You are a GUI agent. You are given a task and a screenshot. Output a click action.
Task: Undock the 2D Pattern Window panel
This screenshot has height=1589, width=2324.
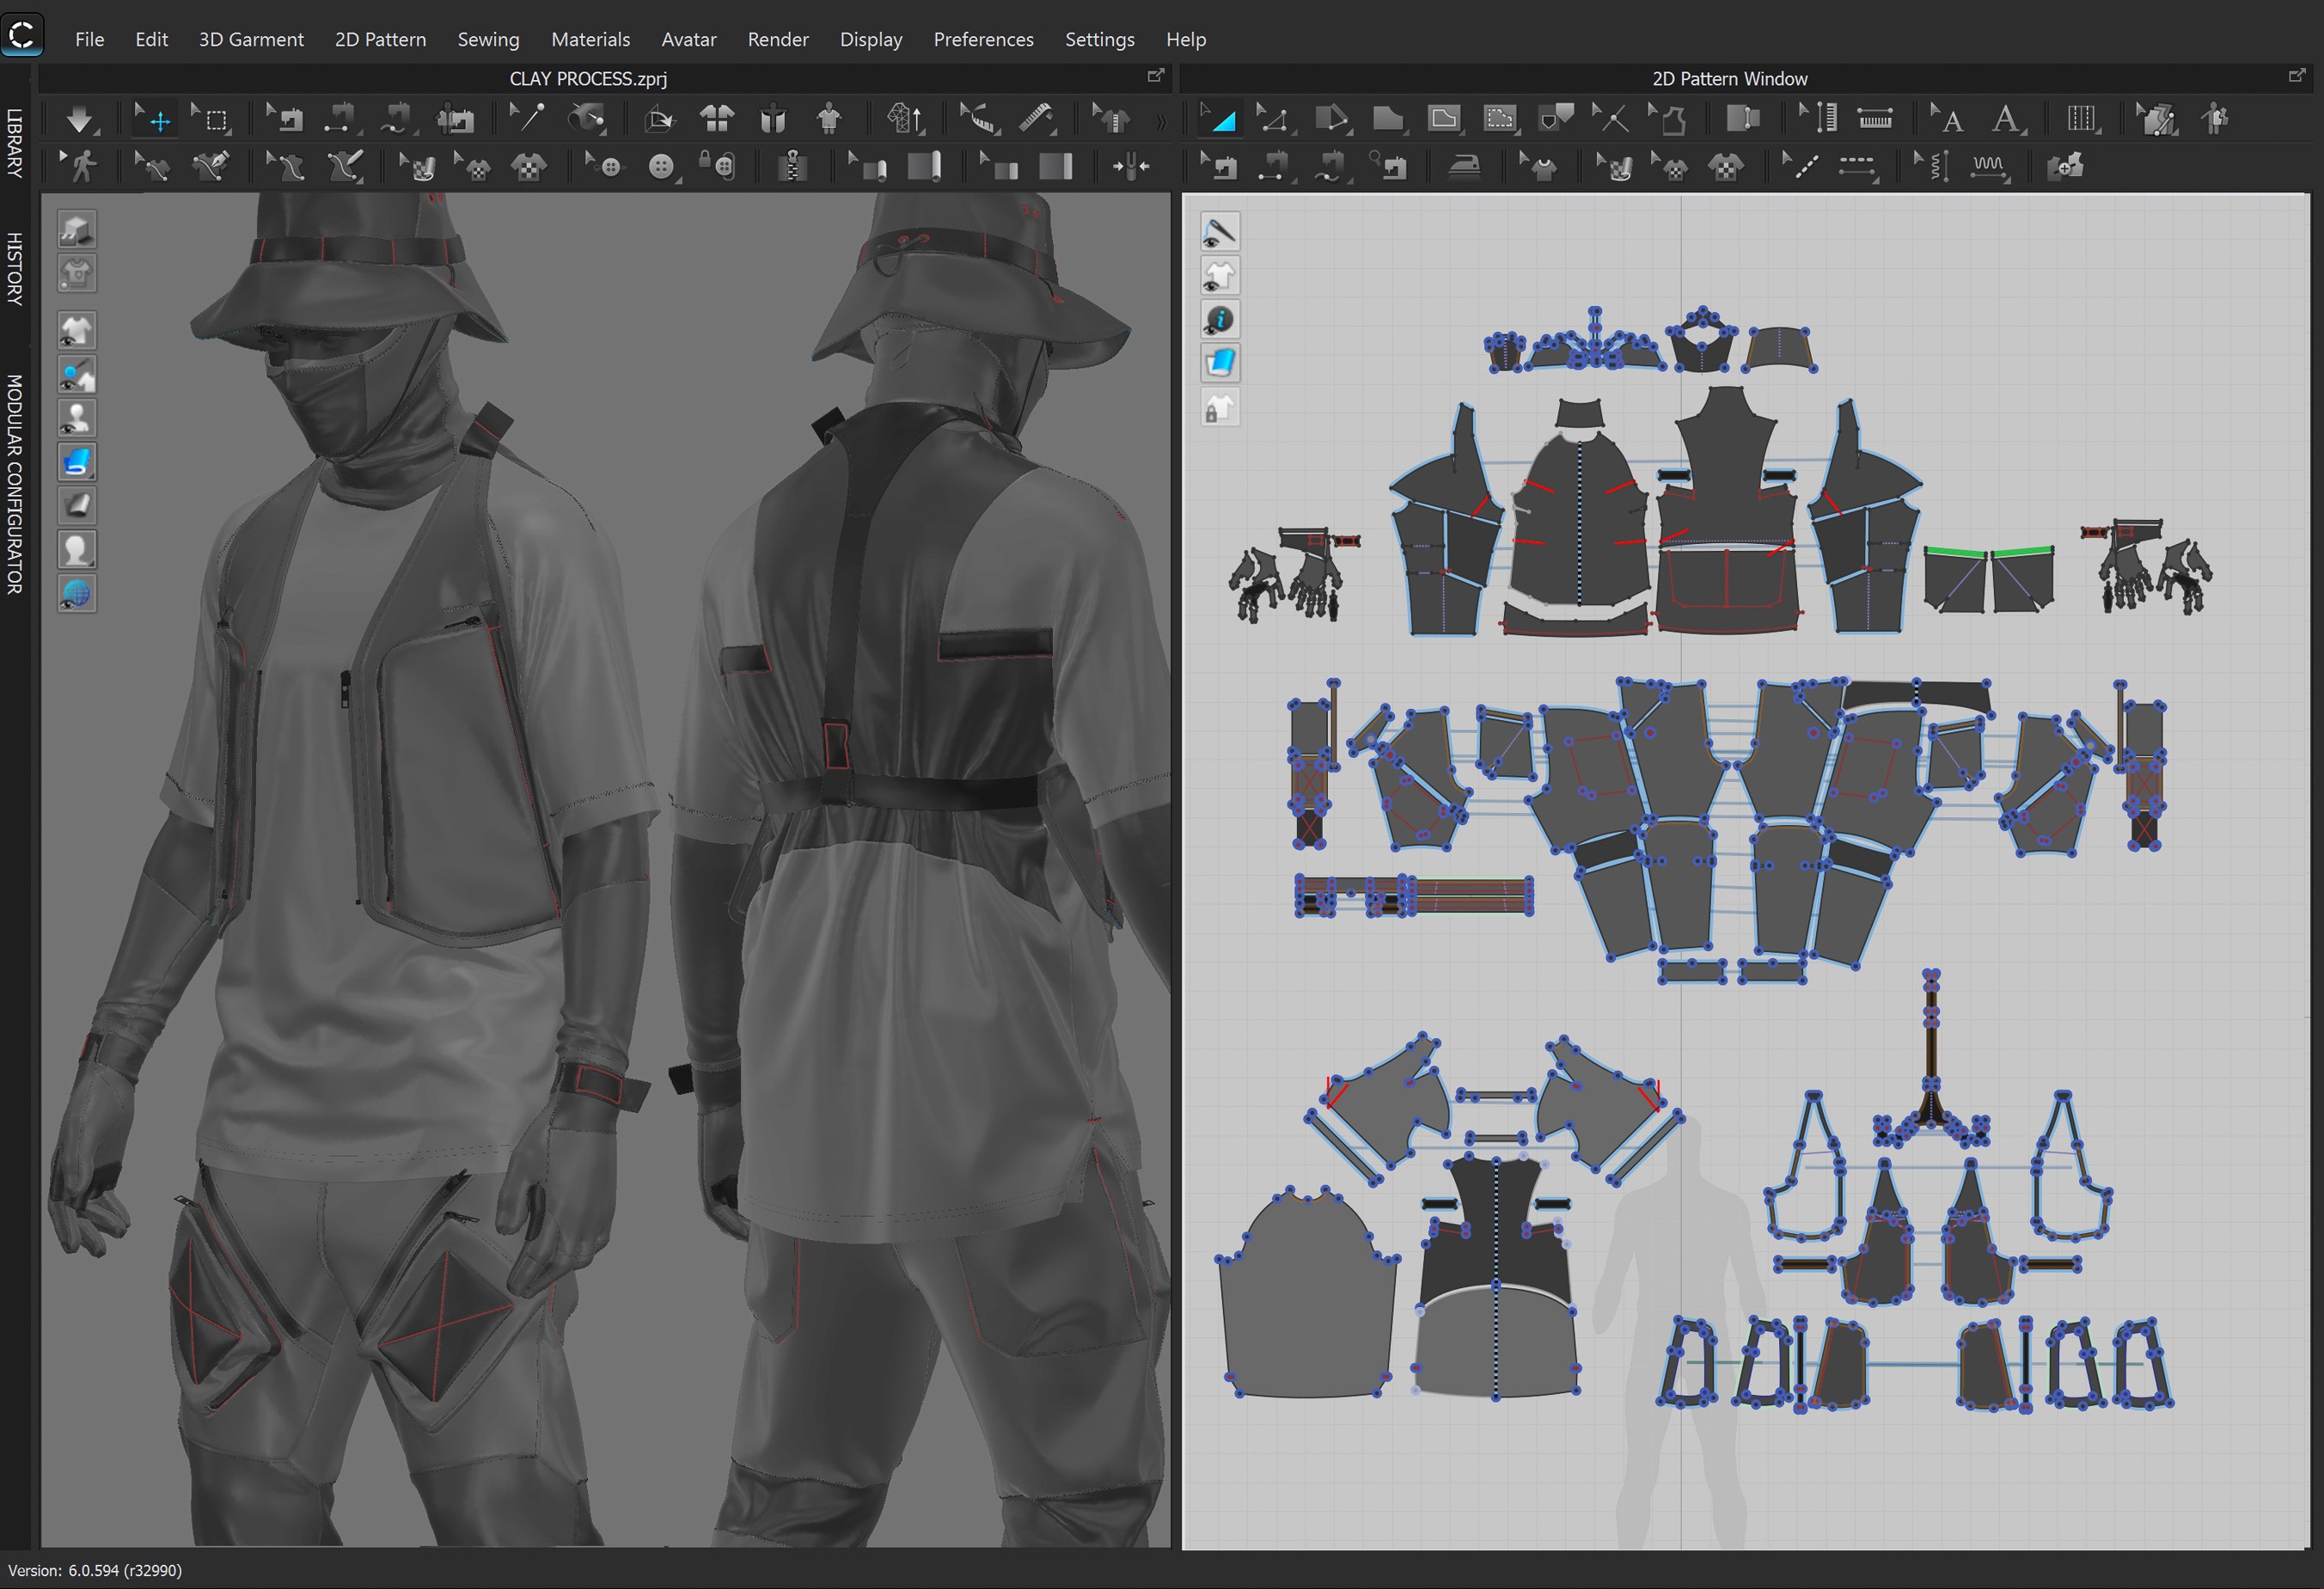pos(2296,76)
